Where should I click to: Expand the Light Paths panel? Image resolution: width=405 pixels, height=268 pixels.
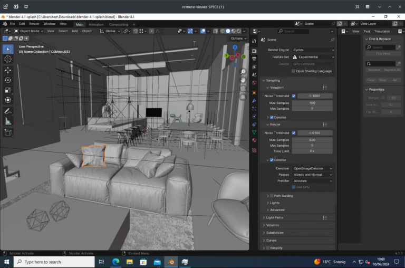[274, 217]
